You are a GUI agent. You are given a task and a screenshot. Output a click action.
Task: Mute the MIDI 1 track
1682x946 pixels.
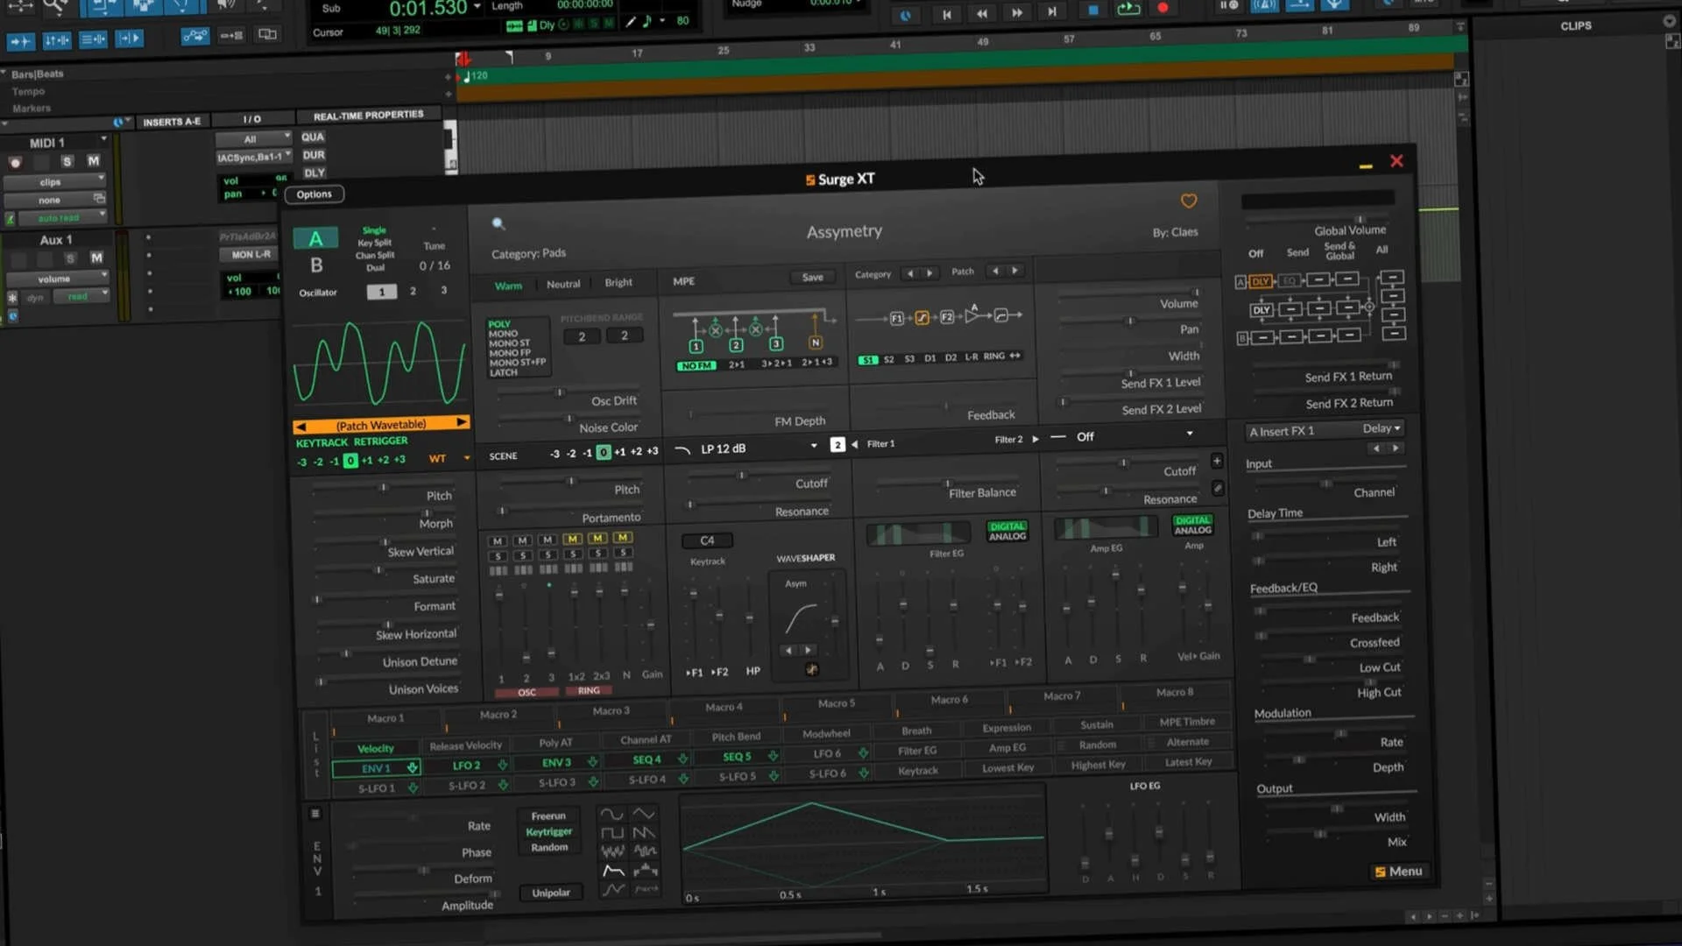coord(94,161)
